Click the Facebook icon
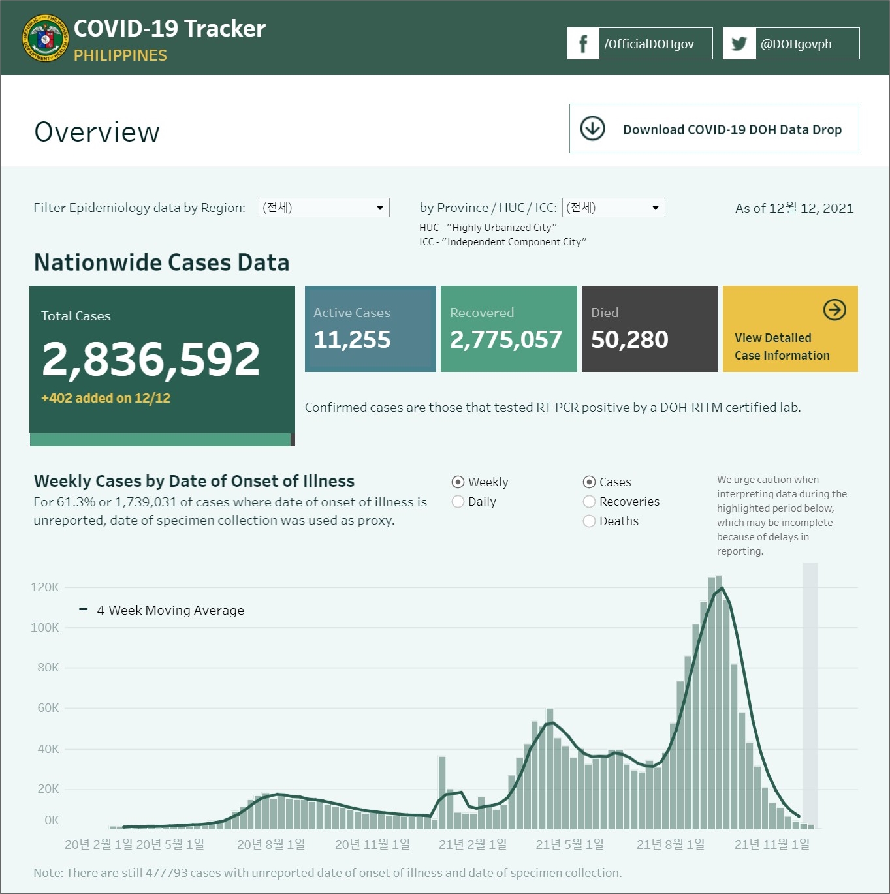 click(x=583, y=44)
